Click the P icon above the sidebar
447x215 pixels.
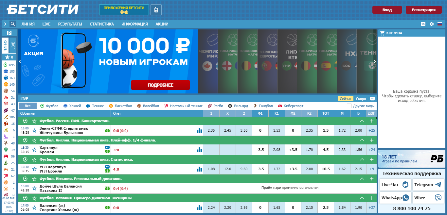(x=9, y=33)
